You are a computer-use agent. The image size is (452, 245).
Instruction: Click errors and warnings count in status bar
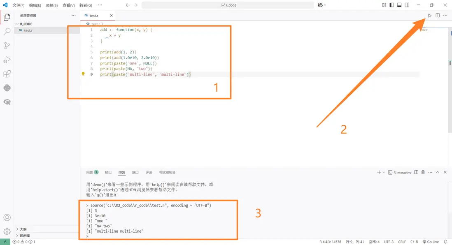24,242
